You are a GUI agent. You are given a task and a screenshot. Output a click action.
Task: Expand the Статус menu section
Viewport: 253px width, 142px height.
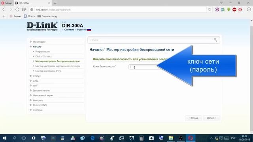[x=37, y=76]
